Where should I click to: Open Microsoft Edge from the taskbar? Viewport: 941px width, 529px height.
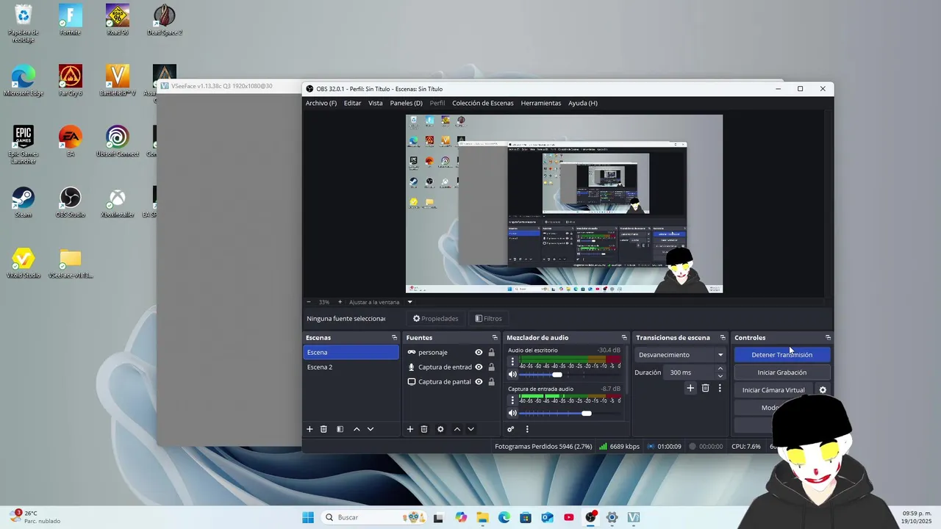click(504, 517)
